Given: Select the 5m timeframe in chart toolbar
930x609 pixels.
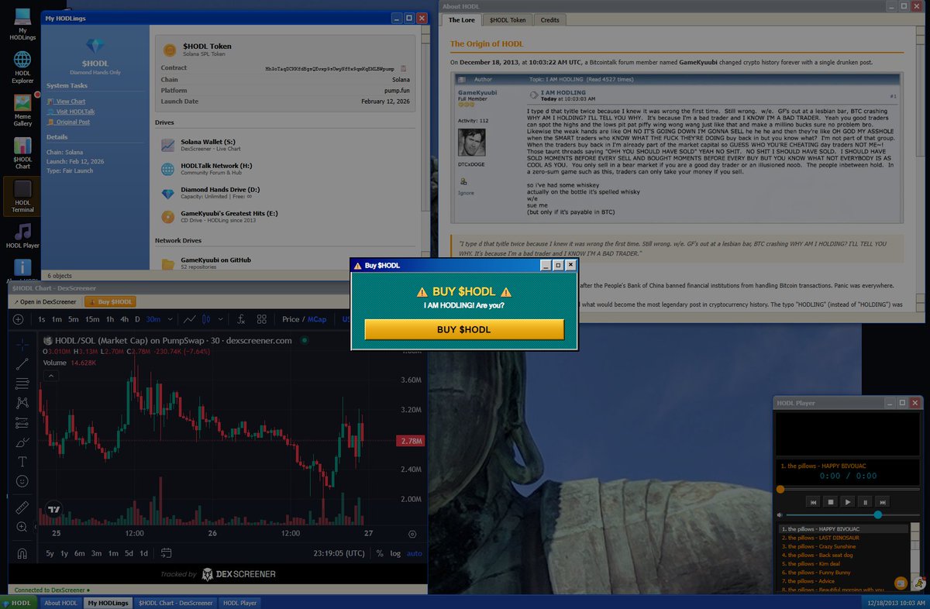Looking at the screenshot, I should tap(73, 319).
